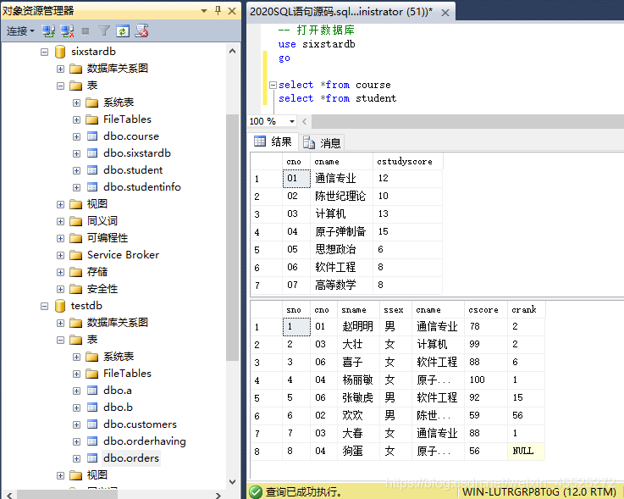The image size is (624, 499).
Task: Select cell 赵明明 in student results
Action: pyautogui.click(x=358, y=326)
